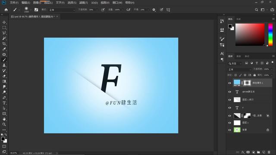The height and width of the screenshot is (155, 276).
Task: Select the Move tool
Action: [x=4, y=22]
